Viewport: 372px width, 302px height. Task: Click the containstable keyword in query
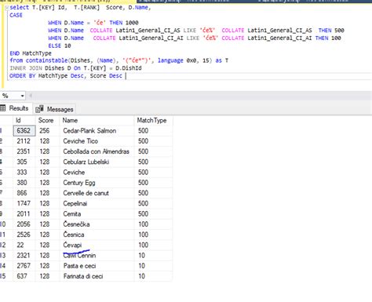tap(46, 60)
